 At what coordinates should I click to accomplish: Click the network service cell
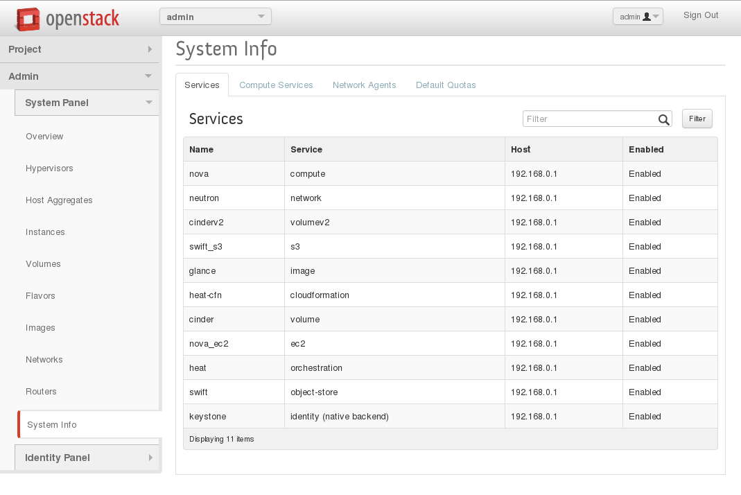[x=394, y=198]
